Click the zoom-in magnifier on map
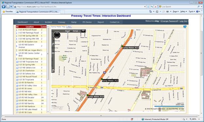The height and width of the screenshot is (122, 204). pos(53,44)
